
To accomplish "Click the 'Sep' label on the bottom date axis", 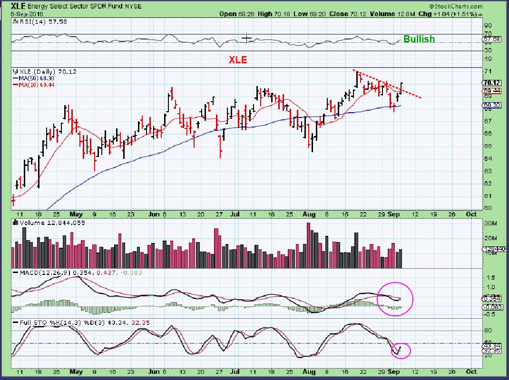I will point(393,371).
